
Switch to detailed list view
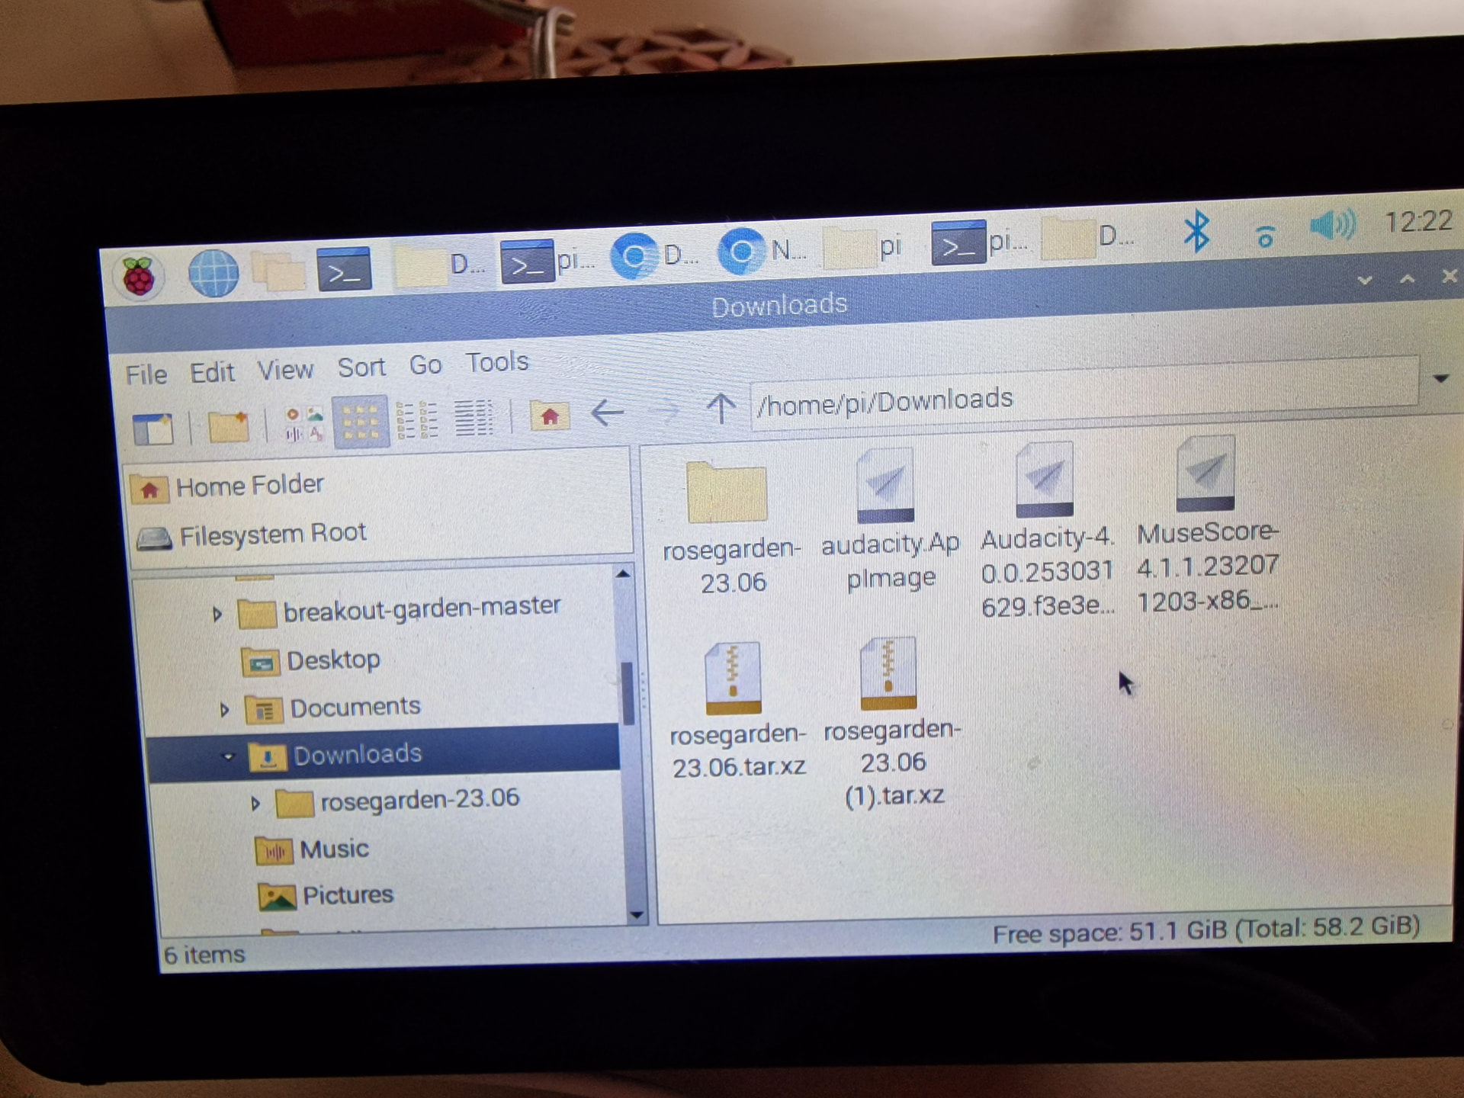coord(474,419)
